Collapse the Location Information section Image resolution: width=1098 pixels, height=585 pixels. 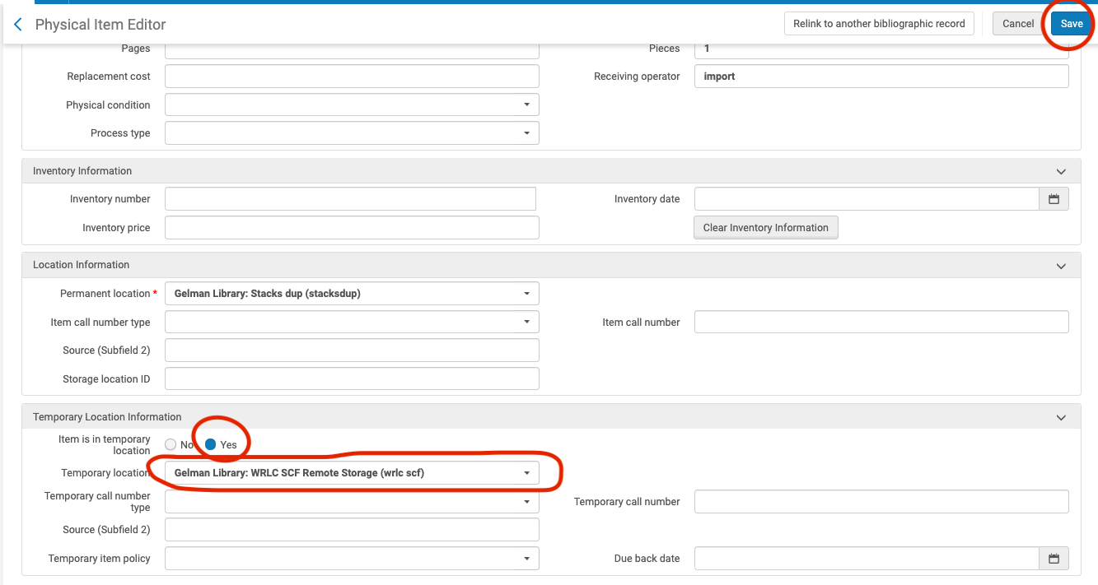pos(1061,265)
